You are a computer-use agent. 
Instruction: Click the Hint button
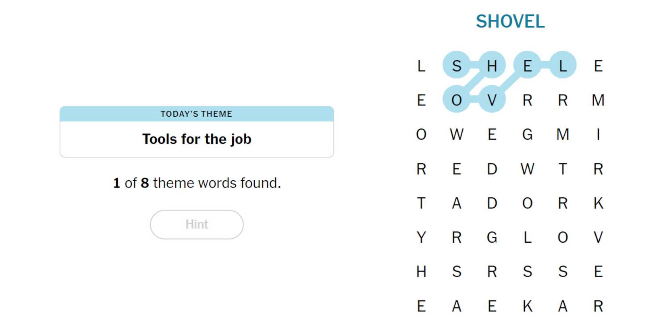[x=197, y=225]
